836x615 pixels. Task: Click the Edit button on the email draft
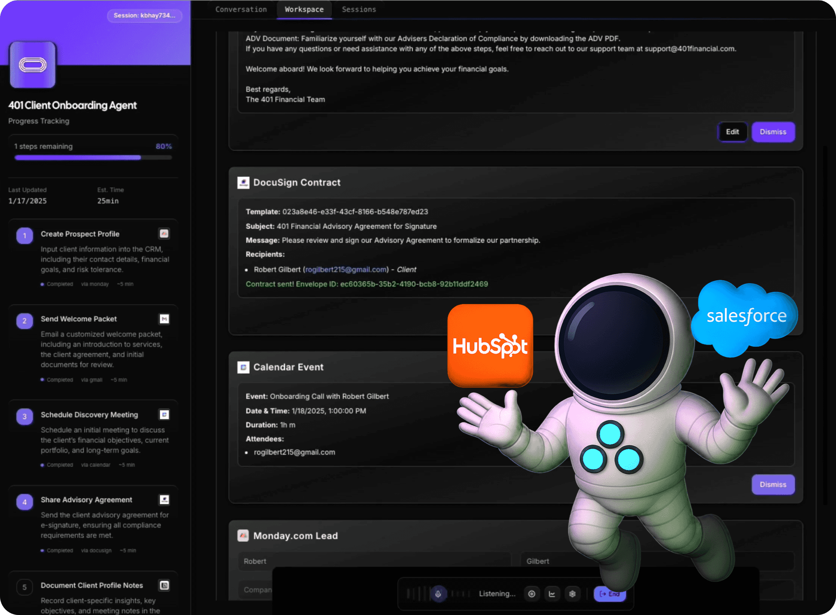tap(732, 132)
